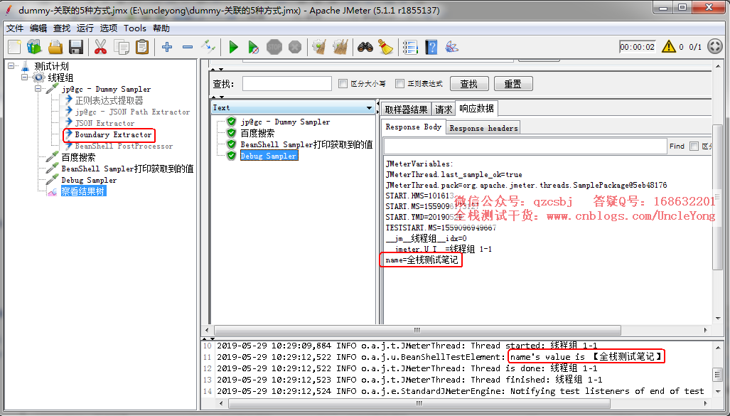
Task: Select the Response Body tab
Action: 414,127
